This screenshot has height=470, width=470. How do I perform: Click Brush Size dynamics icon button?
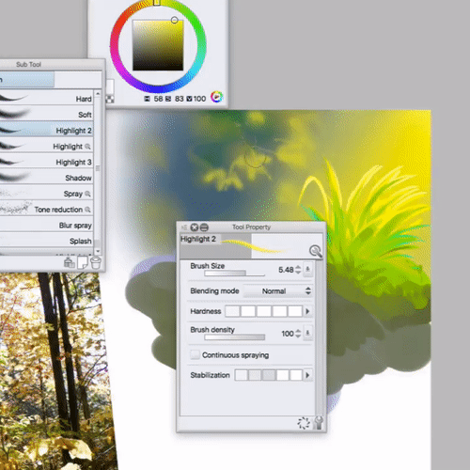[307, 270]
